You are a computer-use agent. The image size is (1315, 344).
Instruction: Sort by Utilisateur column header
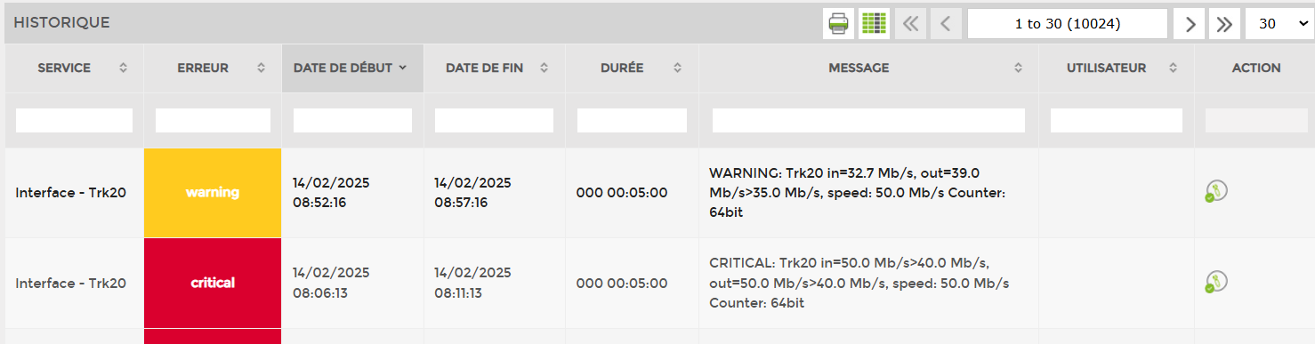[x=1116, y=68]
